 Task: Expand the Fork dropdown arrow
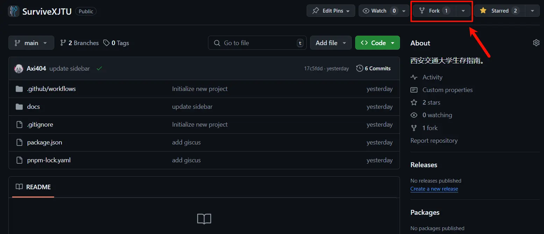[x=463, y=11]
